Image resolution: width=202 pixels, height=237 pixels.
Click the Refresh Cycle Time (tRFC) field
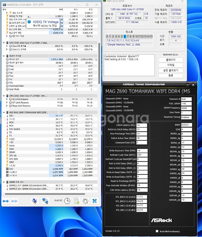tap(142, 155)
